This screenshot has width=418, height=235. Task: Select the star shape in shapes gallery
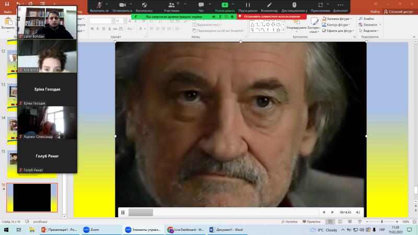click(x=278, y=30)
